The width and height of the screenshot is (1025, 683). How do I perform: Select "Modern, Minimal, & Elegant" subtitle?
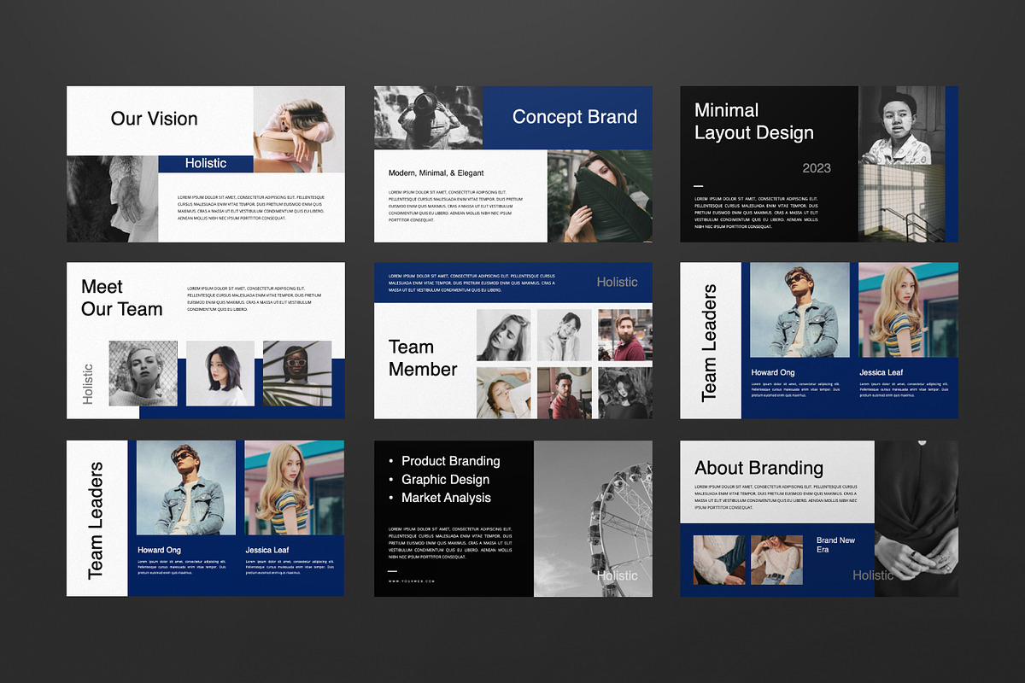click(x=436, y=172)
